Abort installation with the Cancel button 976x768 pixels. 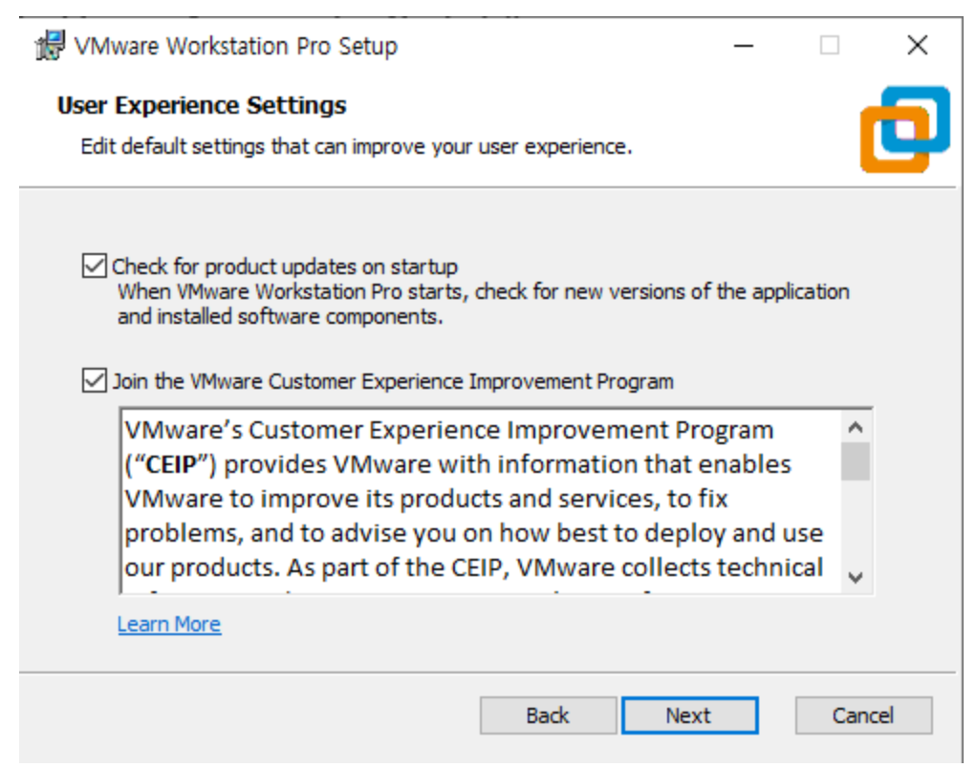pos(863,715)
